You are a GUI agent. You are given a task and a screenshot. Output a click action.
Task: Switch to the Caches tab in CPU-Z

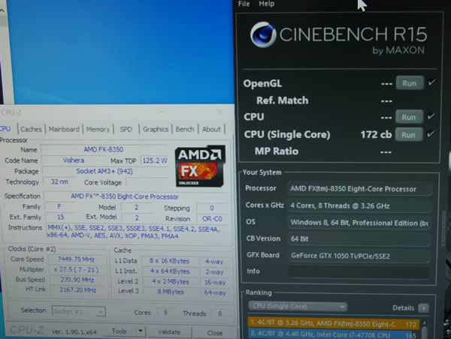click(31, 129)
